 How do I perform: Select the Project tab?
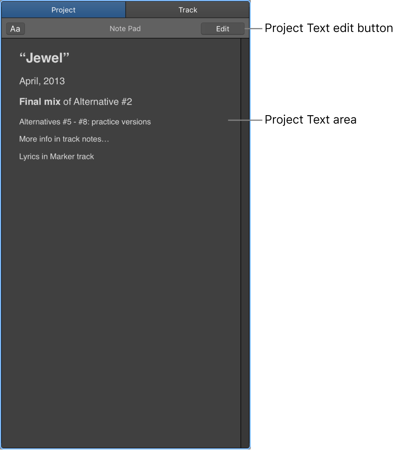(63, 10)
